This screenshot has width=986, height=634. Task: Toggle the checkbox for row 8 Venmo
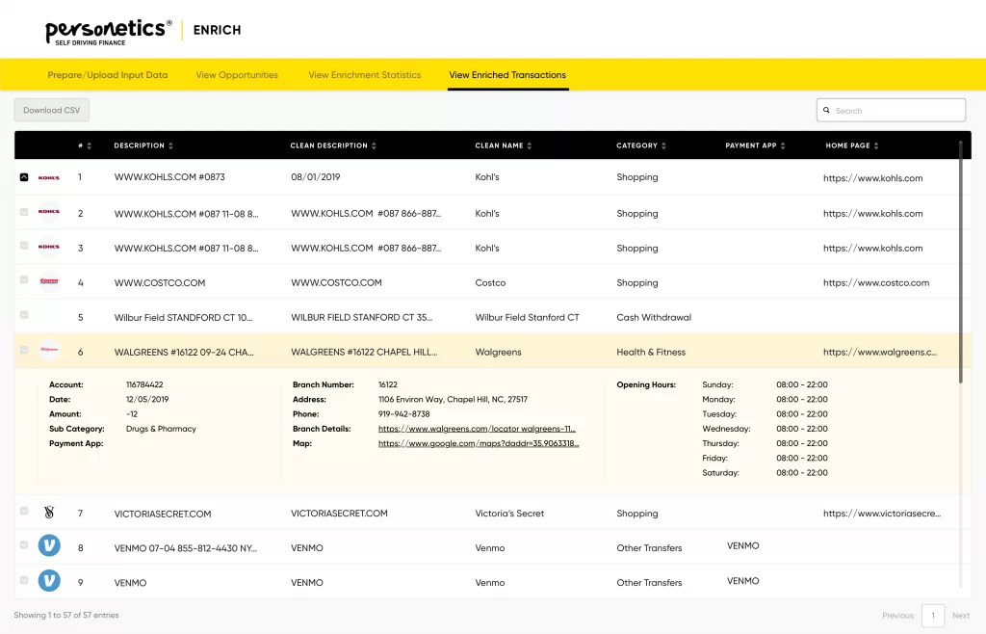pyautogui.click(x=24, y=544)
